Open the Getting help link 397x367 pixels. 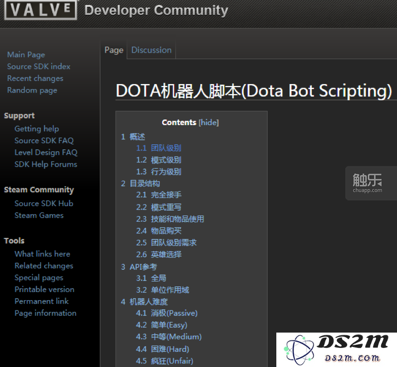click(37, 129)
